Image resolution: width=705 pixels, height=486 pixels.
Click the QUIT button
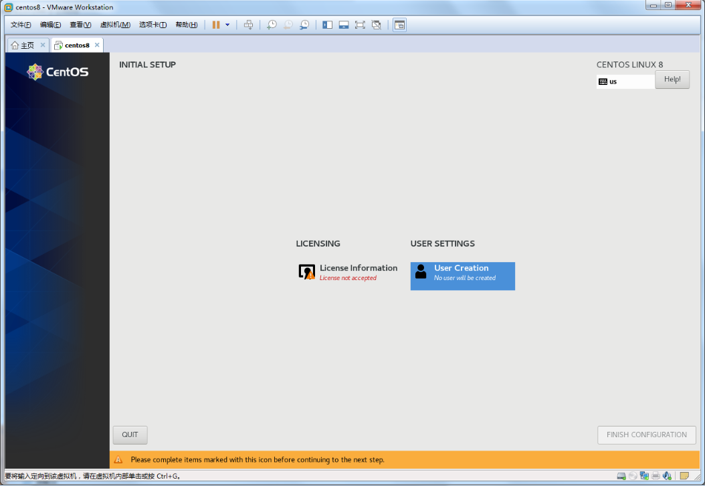tap(130, 435)
